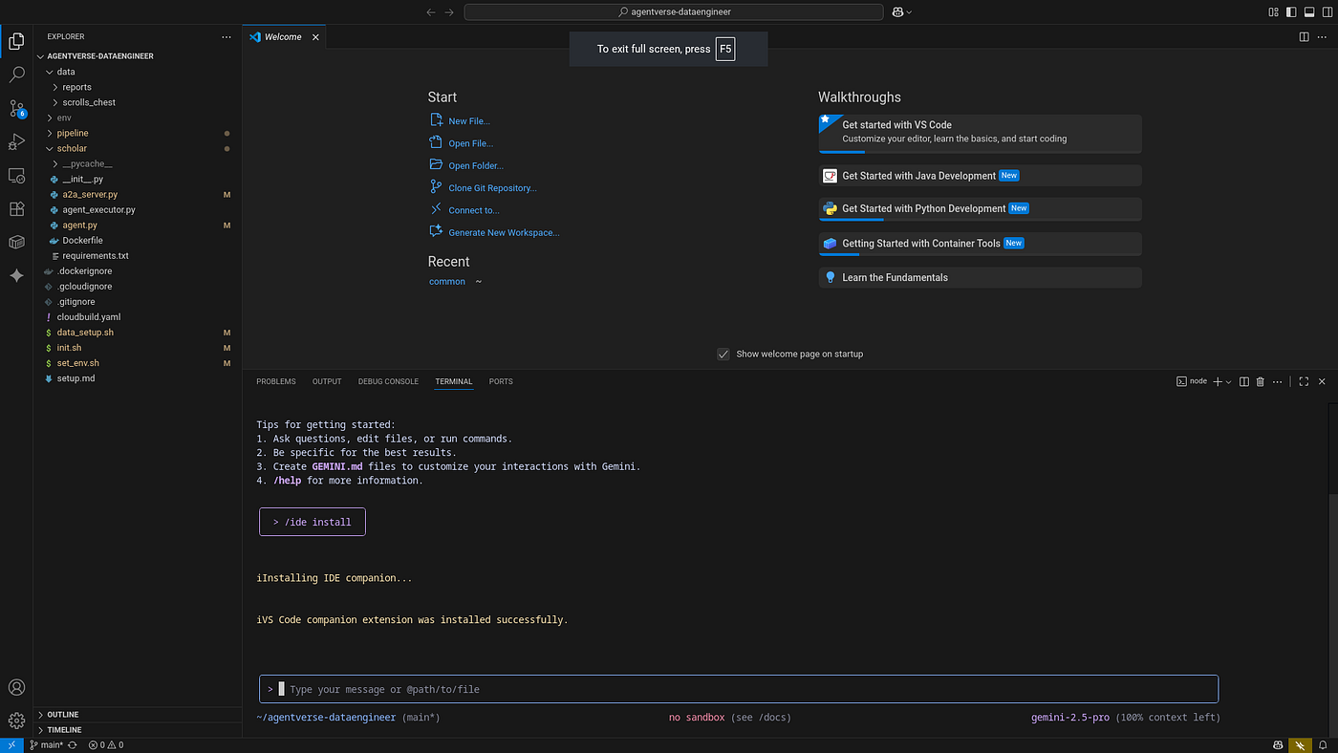The image size is (1338, 753).
Task: Click the agentverse-dataengineer command center search
Action: [674, 12]
